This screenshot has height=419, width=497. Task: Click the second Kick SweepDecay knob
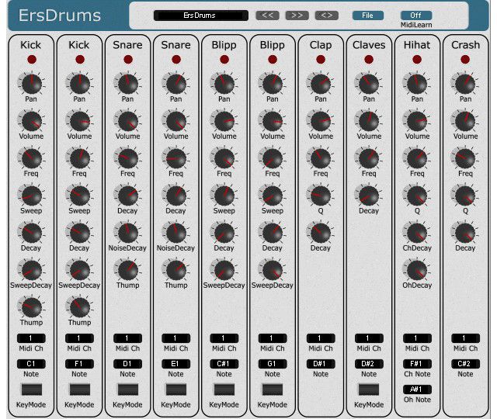point(79,270)
